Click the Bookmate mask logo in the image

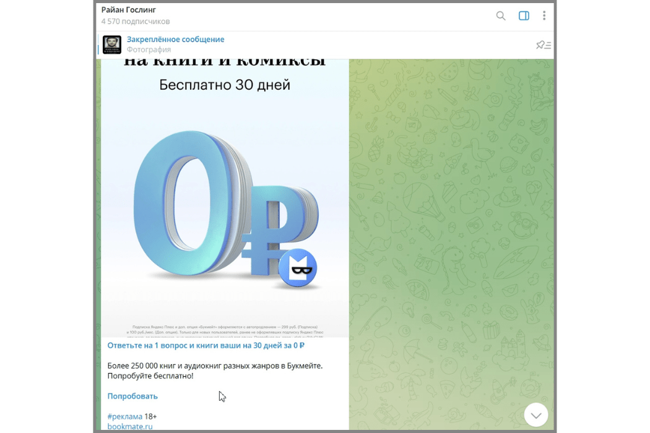(x=298, y=268)
